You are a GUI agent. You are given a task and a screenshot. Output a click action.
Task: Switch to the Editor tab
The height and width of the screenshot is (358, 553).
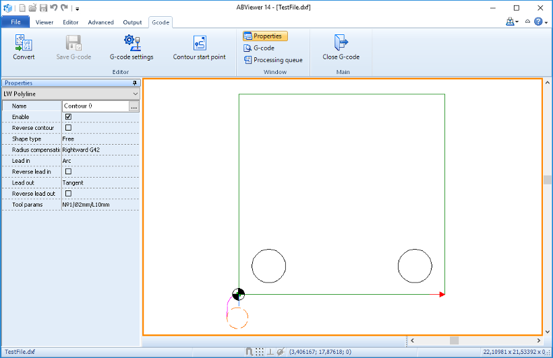click(71, 22)
